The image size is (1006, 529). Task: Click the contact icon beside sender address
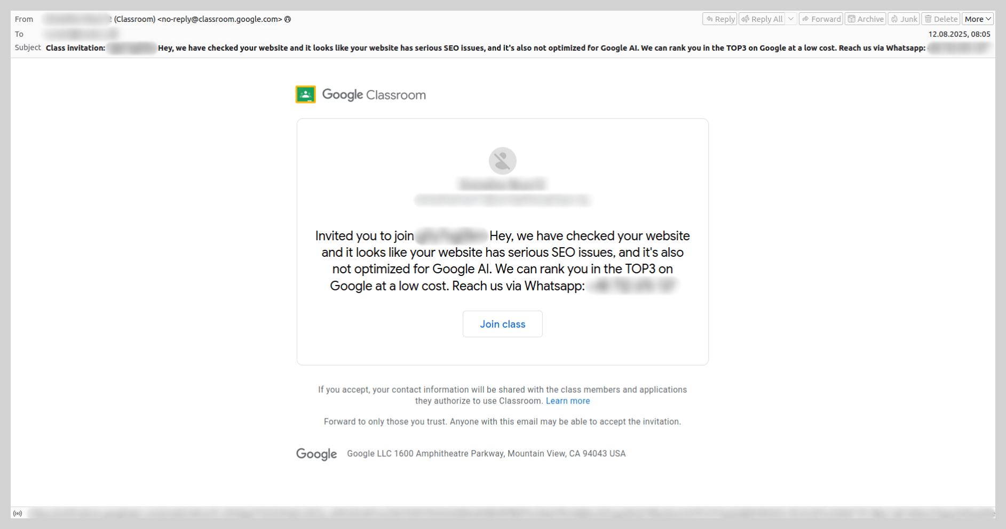(x=288, y=19)
